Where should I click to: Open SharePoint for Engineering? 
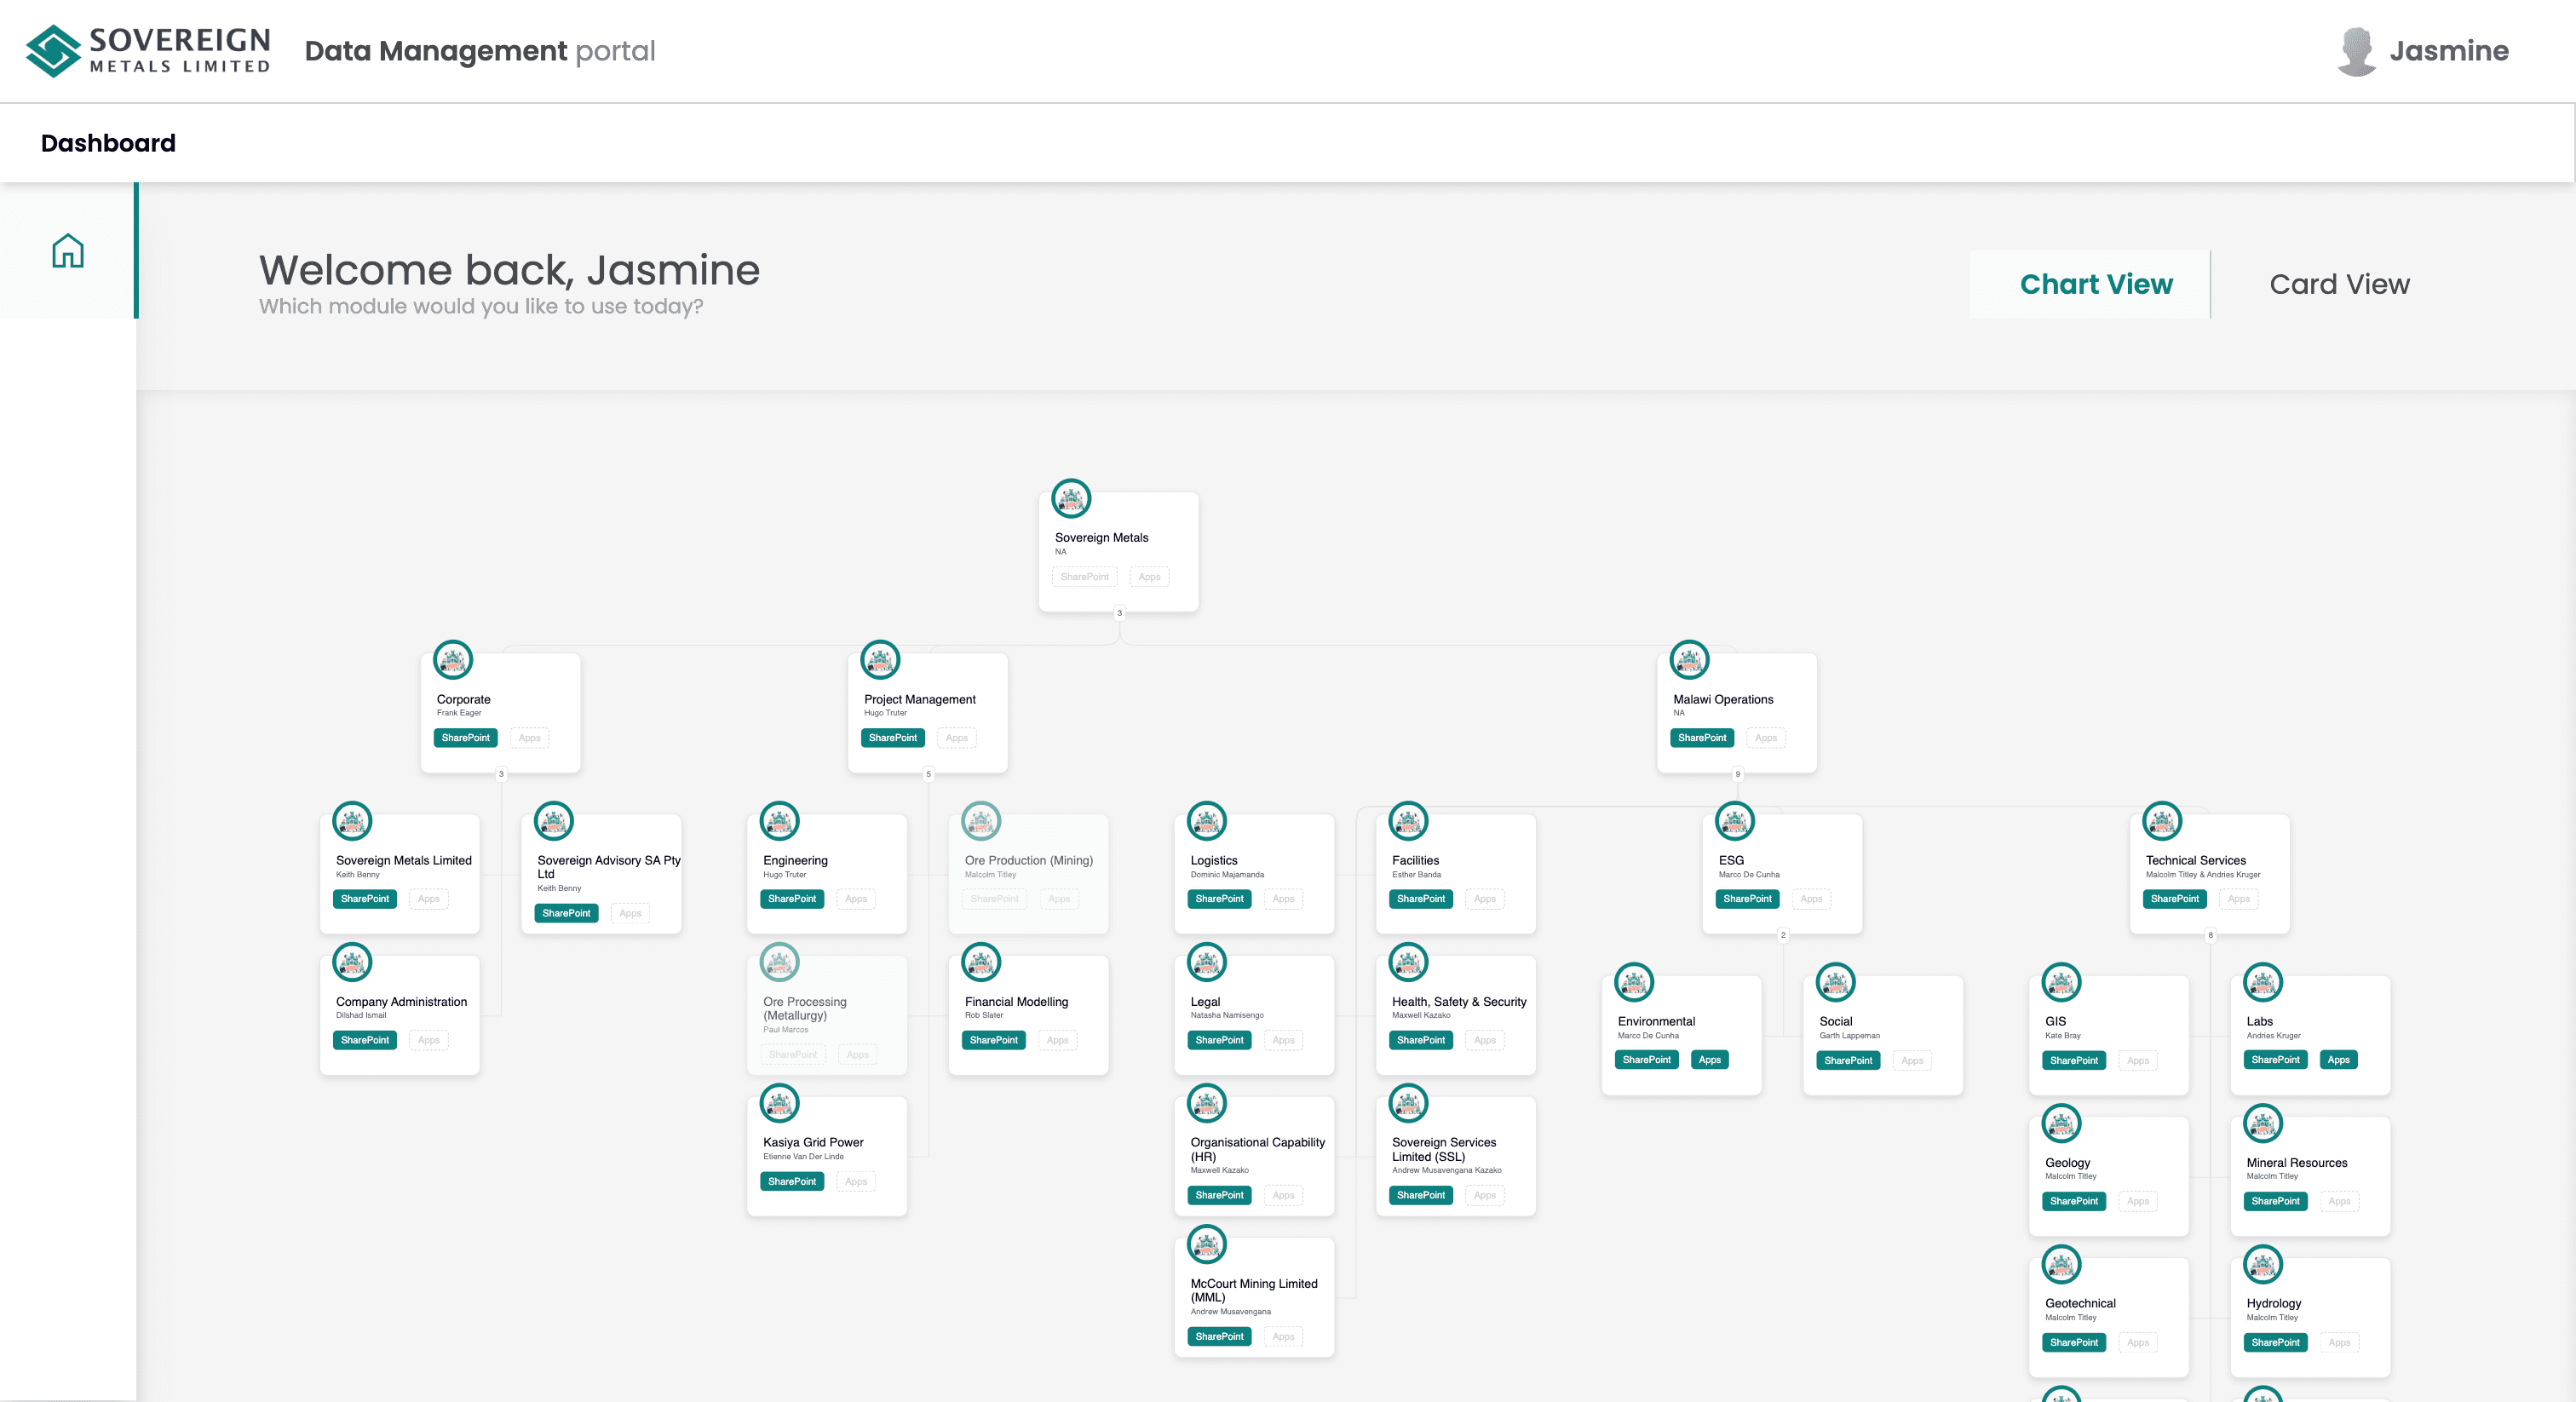792,899
